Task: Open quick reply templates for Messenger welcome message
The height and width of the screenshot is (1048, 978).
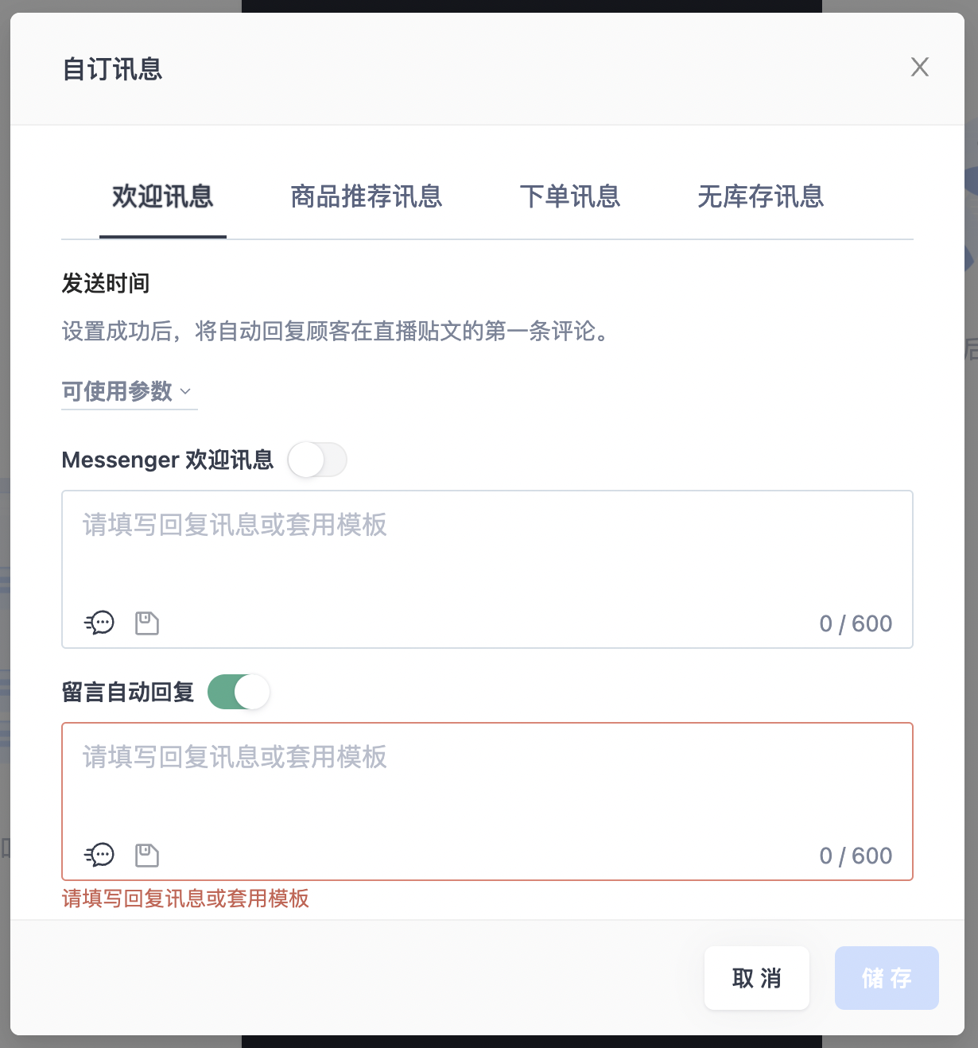Action: click(x=100, y=623)
